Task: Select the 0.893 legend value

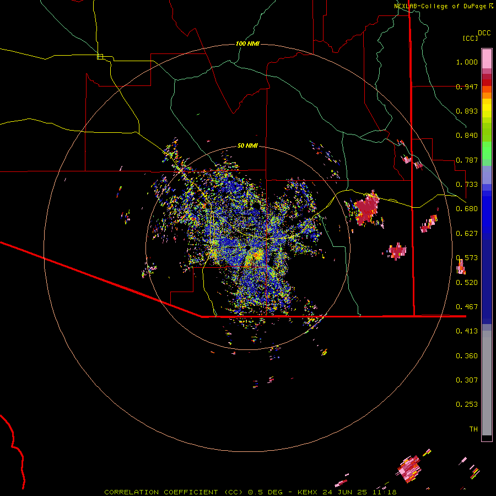Action: pos(467,111)
